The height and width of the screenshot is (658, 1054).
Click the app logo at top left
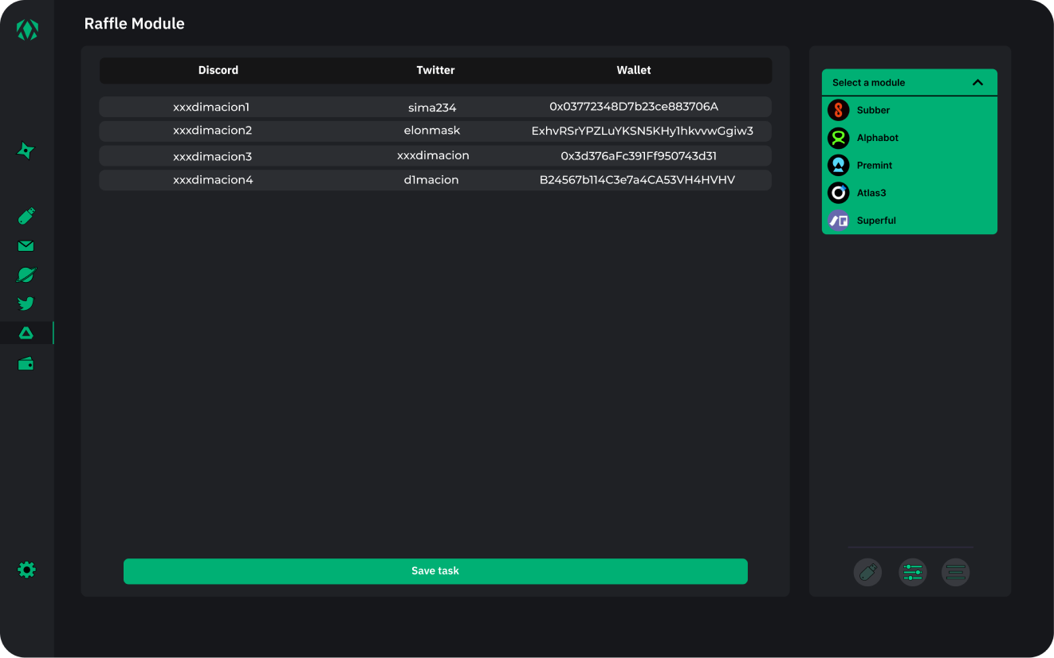tap(27, 30)
